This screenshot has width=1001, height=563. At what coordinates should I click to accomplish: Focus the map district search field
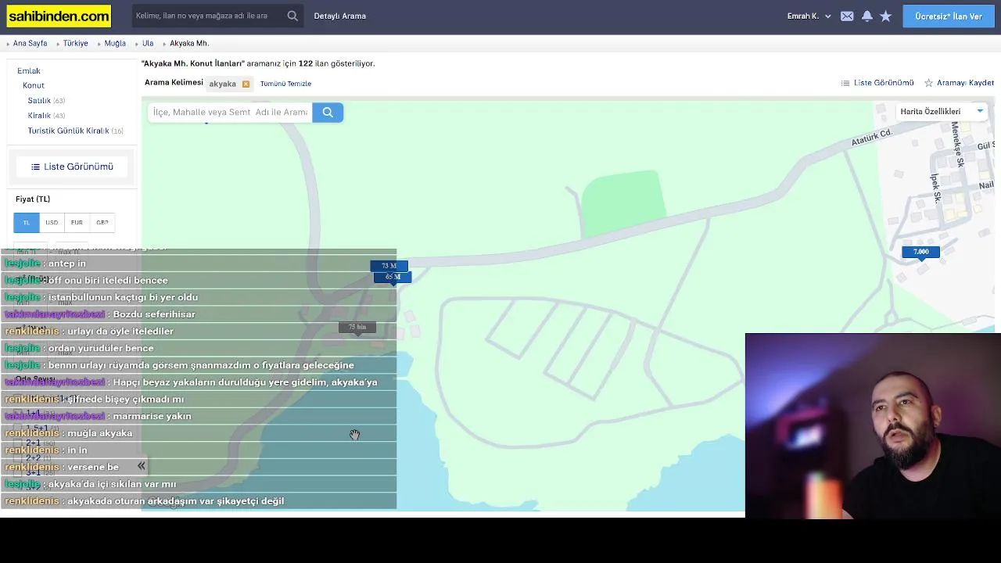click(230, 113)
